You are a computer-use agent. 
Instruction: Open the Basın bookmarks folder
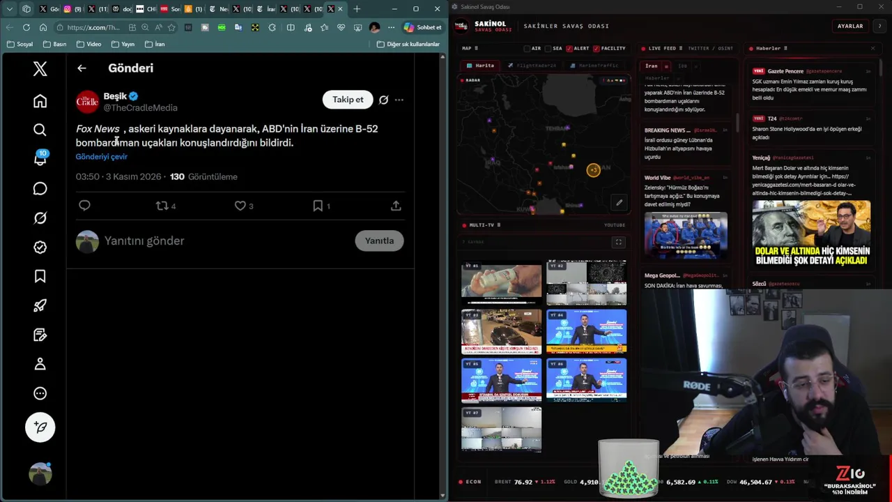tap(54, 44)
